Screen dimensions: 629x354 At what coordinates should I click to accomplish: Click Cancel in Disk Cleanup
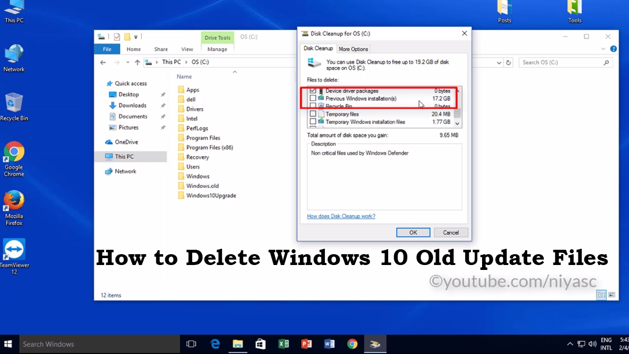pyautogui.click(x=451, y=233)
